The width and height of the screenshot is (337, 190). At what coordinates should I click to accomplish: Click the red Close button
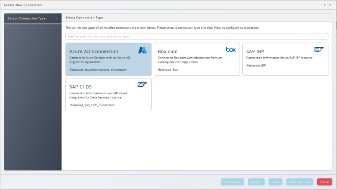pyautogui.click(x=324, y=182)
